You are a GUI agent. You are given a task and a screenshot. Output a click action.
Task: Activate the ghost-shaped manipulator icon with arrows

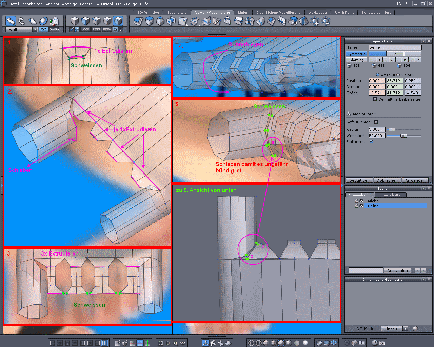pyautogui.click(x=54, y=21)
